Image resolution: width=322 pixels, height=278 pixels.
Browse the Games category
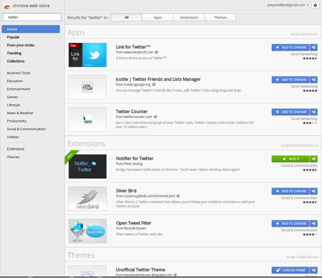12,97
